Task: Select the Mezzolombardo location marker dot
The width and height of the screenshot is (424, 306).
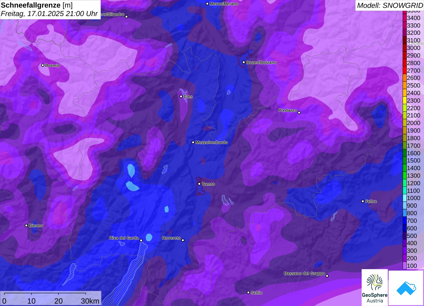Action: point(193,142)
